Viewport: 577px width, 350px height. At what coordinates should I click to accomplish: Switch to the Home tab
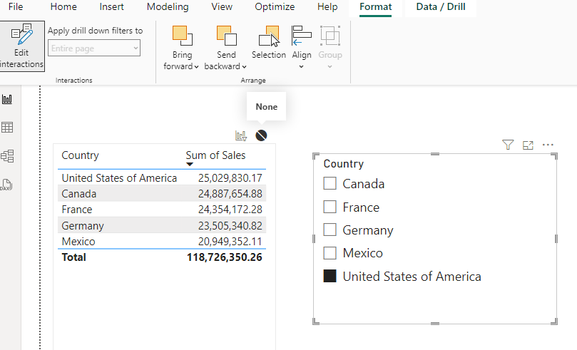[63, 6]
